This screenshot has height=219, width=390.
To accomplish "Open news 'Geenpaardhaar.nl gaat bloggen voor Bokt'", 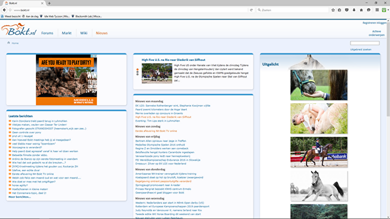I will [x=160, y=193].
